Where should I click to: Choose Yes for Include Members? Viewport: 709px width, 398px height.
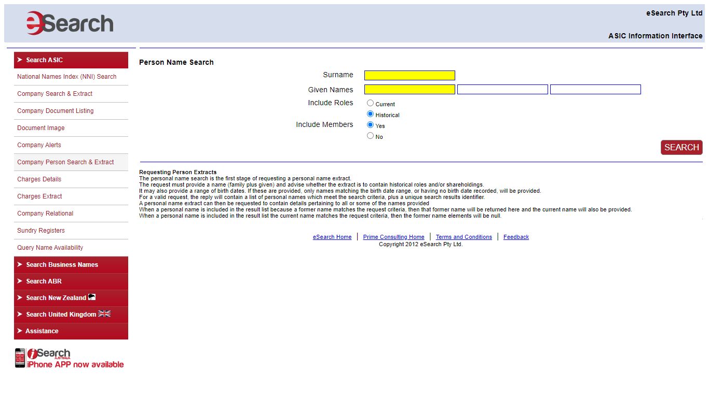point(370,125)
